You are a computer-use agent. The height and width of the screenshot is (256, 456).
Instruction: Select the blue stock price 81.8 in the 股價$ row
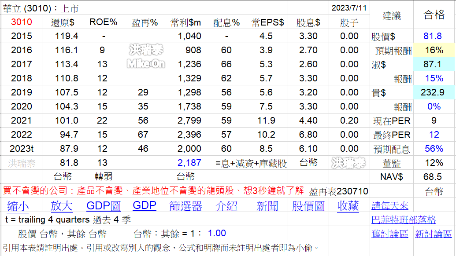tap(433, 36)
